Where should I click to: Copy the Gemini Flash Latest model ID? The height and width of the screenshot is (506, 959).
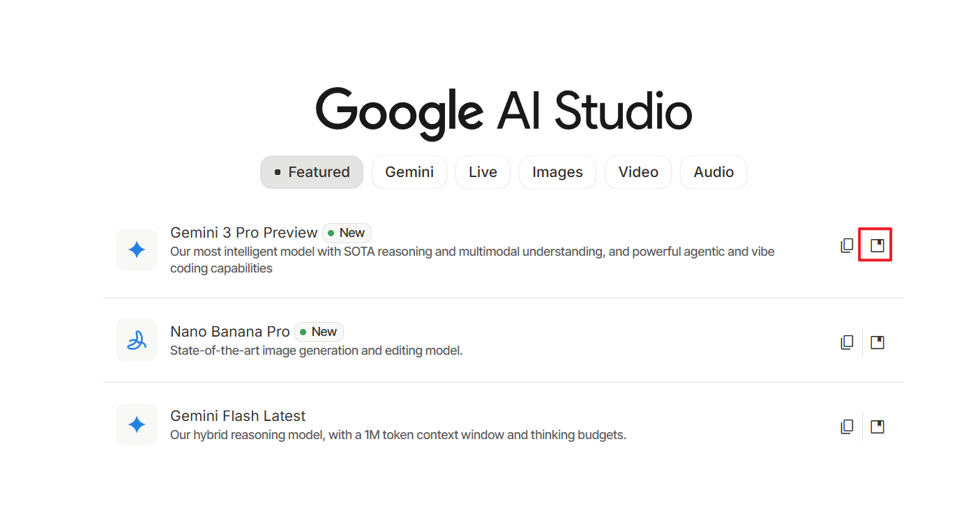tap(847, 426)
